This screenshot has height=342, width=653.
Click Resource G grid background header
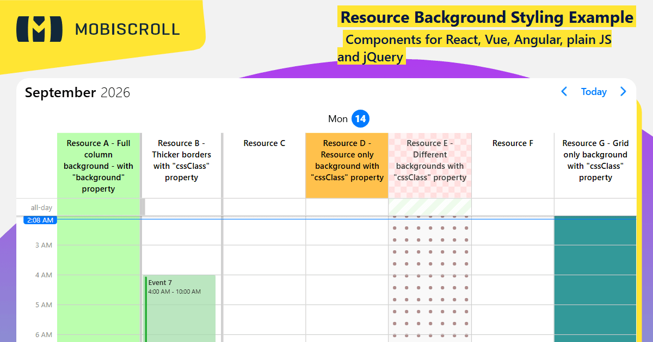point(595,166)
